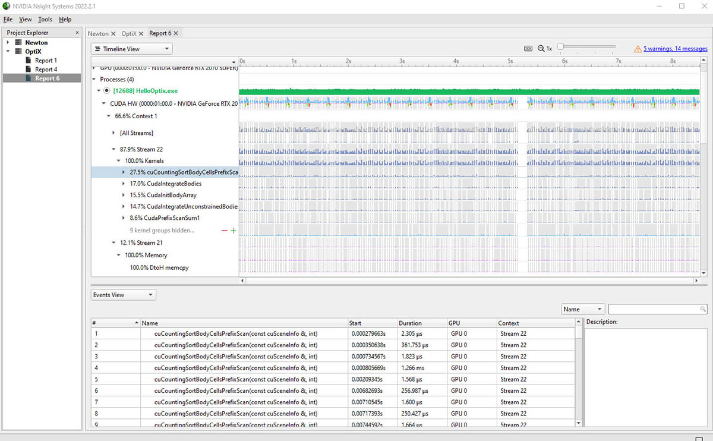This screenshot has width=713, height=441.
Task: Select event row with duration 1.266 ms
Action: pyautogui.click(x=333, y=368)
